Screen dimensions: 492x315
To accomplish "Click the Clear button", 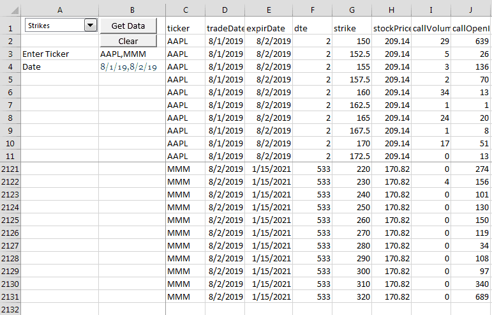I will click(128, 41).
